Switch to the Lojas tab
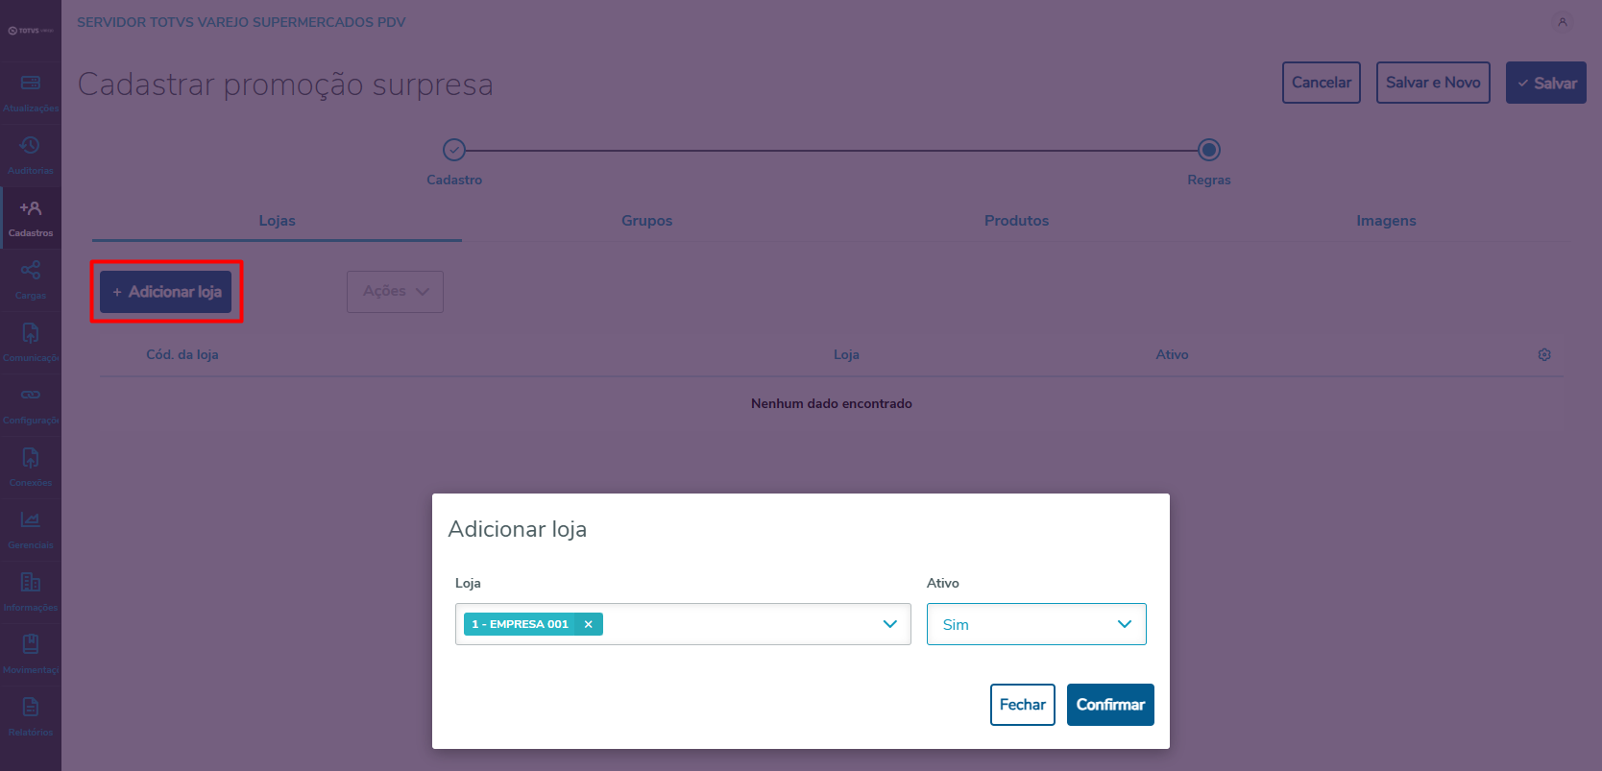1602x771 pixels. tap(277, 221)
